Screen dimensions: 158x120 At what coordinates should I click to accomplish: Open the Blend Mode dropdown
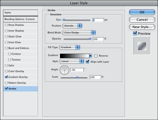pyautogui.click(x=79, y=33)
